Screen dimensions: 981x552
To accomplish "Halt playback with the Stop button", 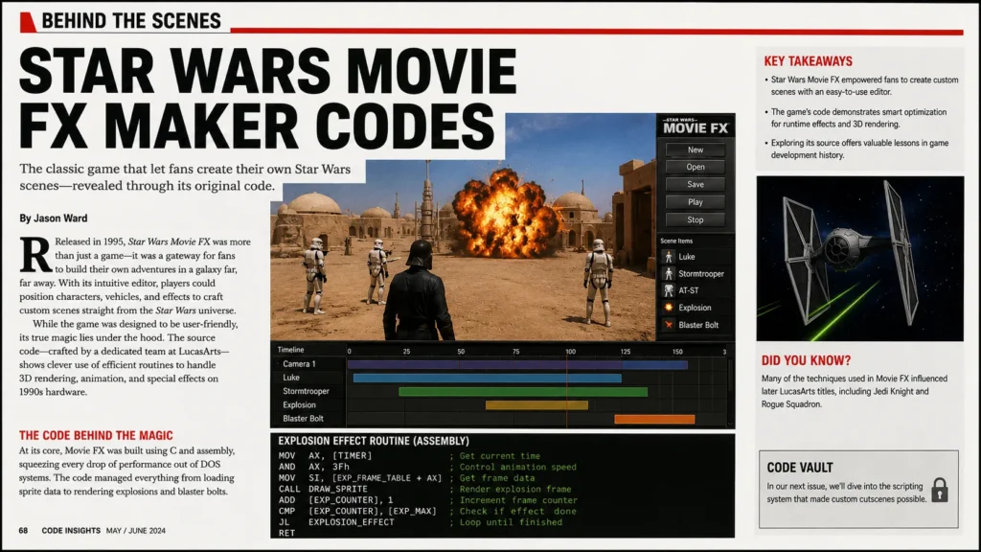I will click(x=696, y=219).
